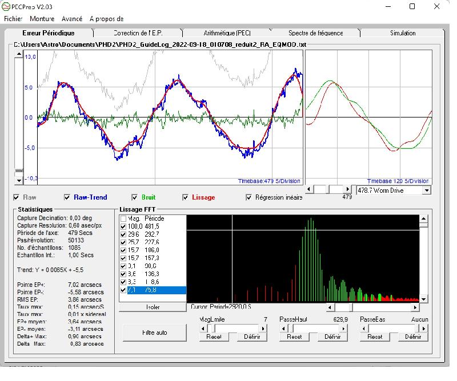
Task: Uncheck the Régression linéaire option
Action: point(249,198)
